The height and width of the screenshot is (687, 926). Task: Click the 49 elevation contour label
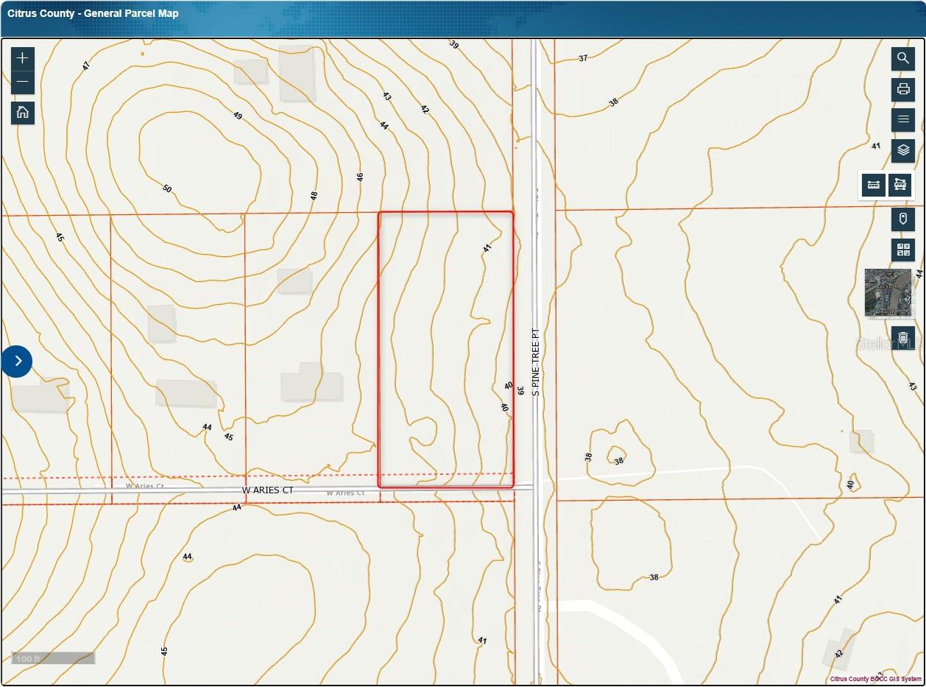click(x=237, y=116)
